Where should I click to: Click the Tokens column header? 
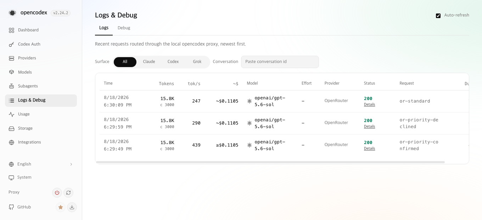pyautogui.click(x=167, y=84)
